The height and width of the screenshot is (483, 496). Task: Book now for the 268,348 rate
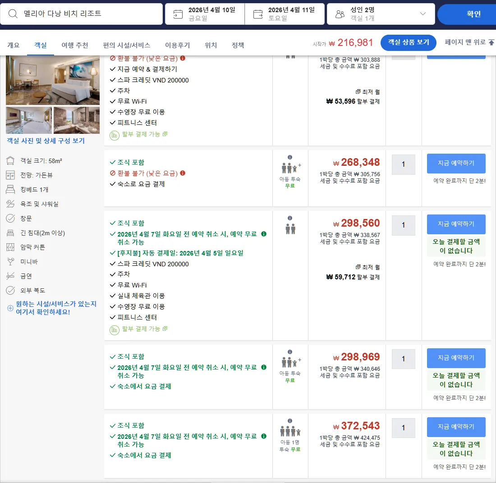[x=456, y=164]
